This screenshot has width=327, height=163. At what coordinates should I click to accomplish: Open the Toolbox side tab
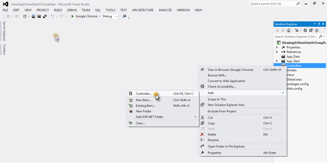tap(4, 49)
